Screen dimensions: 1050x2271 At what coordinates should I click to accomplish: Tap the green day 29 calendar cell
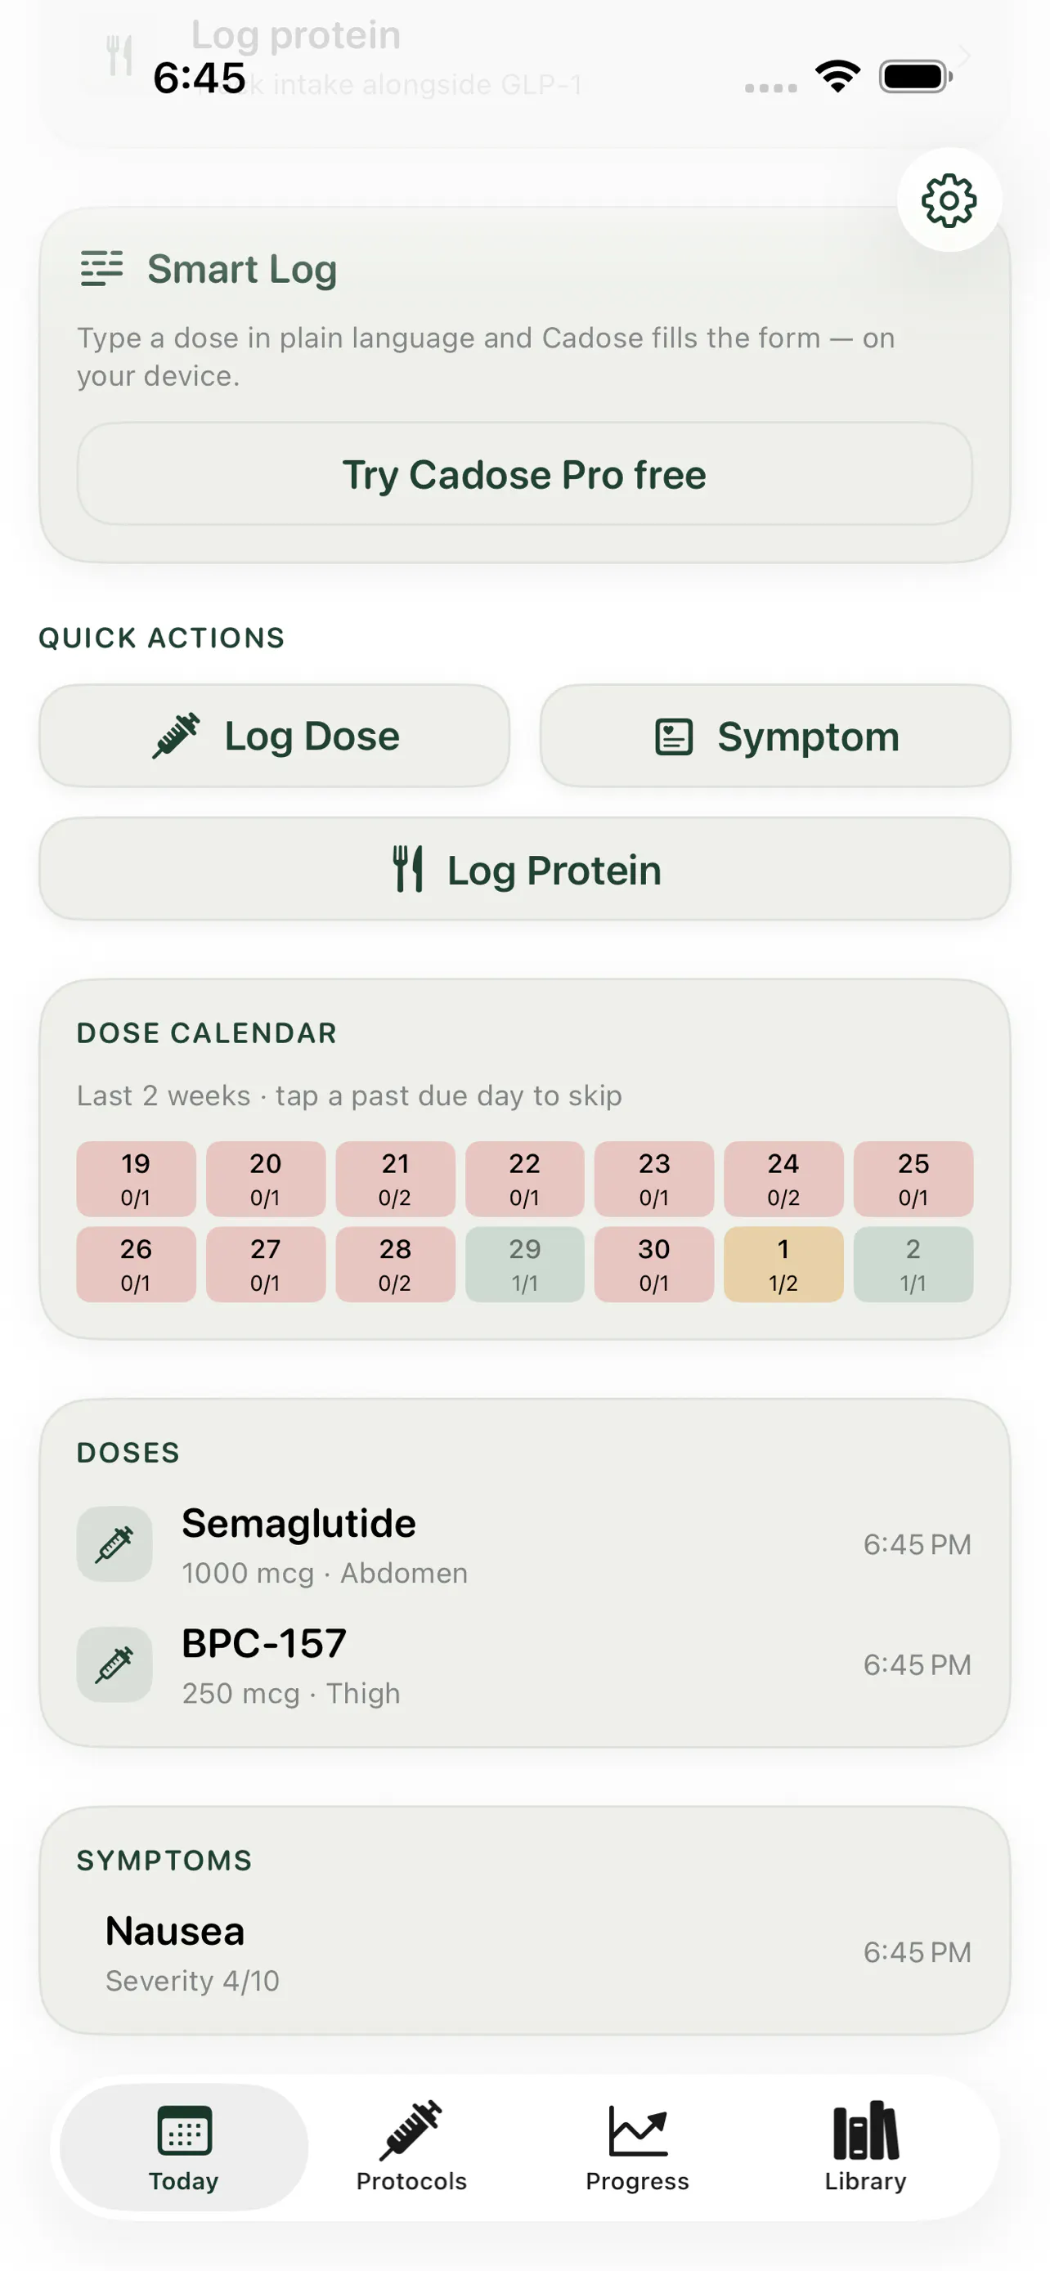click(524, 1264)
